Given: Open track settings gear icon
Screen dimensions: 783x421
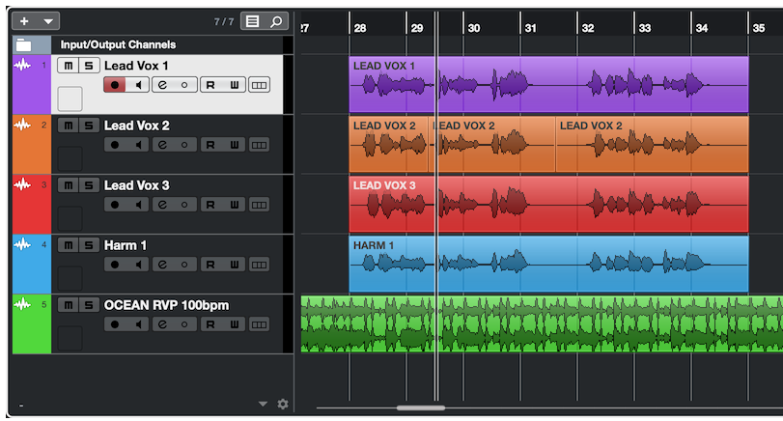Looking at the screenshot, I should click(x=283, y=404).
